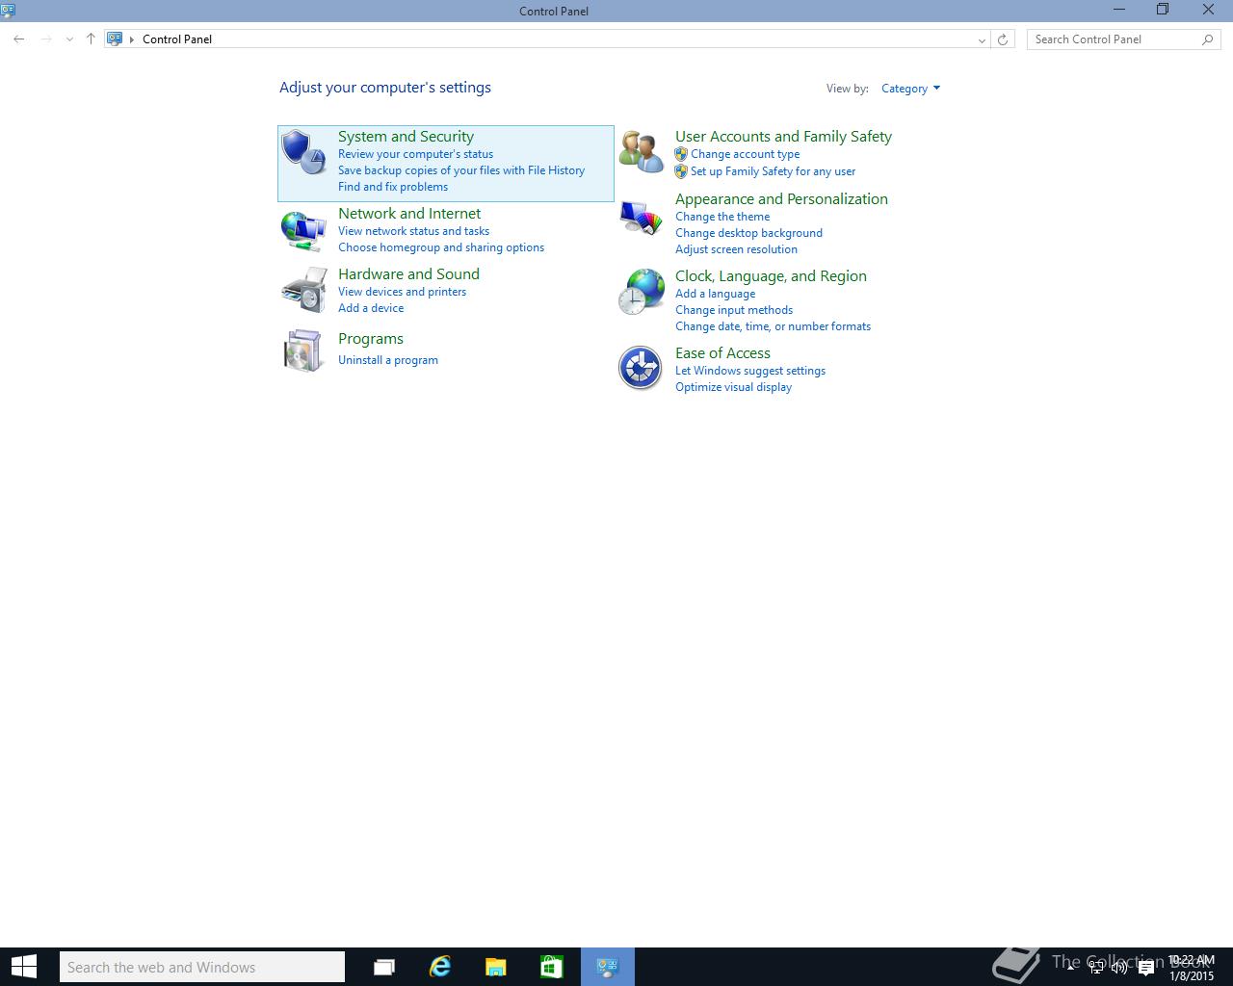
Task: Open Review your computer's status
Action: coord(415,154)
